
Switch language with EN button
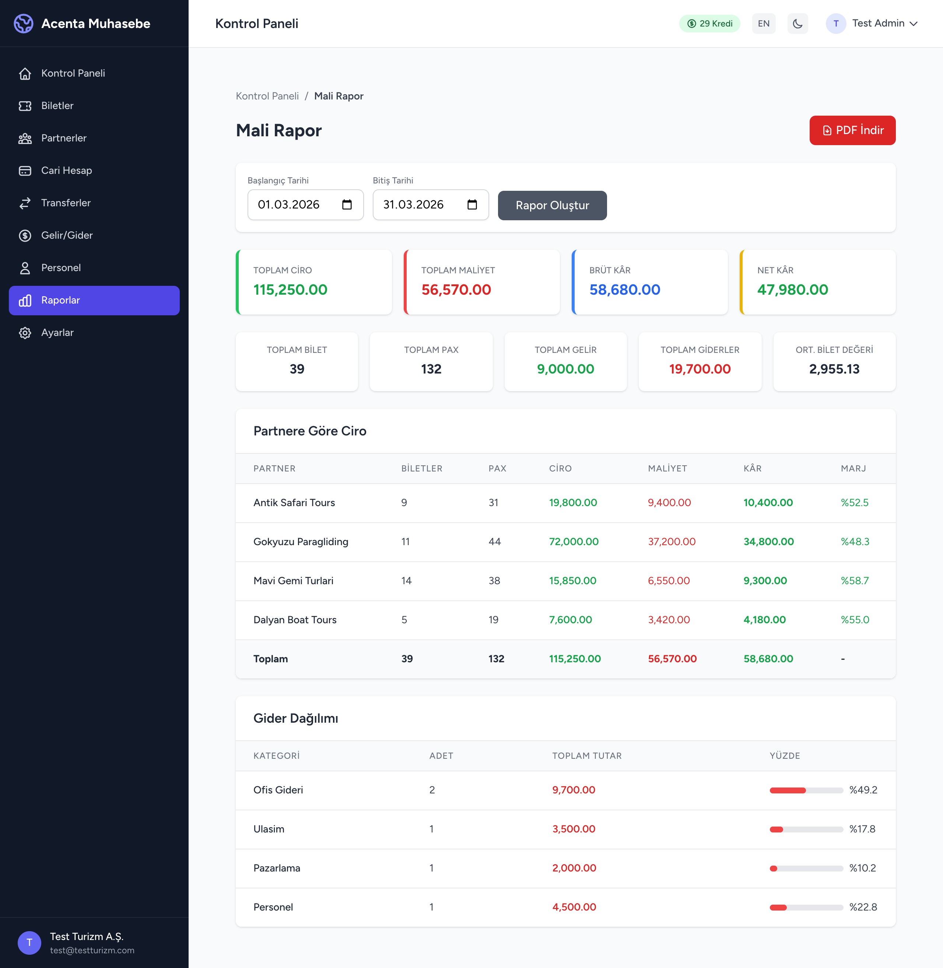[x=763, y=24]
